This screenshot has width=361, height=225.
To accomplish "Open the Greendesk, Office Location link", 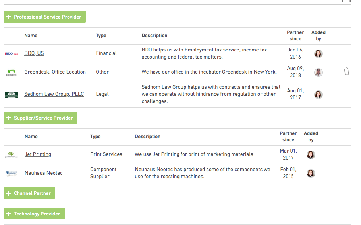I will tap(55, 72).
